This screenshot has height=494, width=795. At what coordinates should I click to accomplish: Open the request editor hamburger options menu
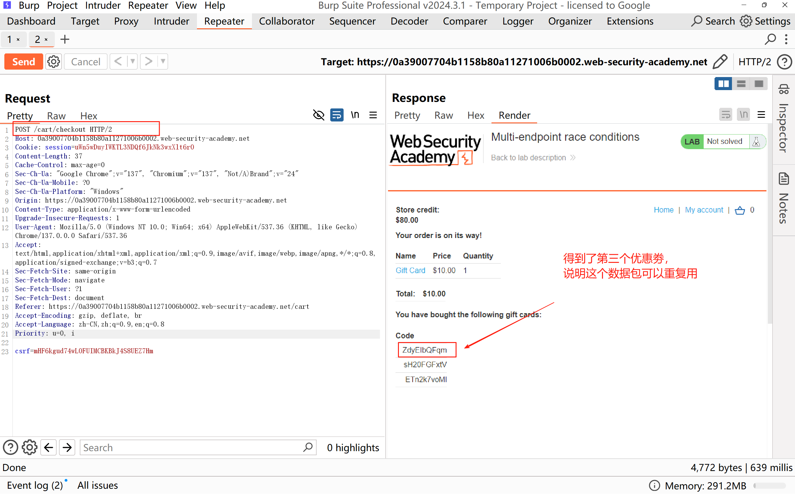click(373, 115)
